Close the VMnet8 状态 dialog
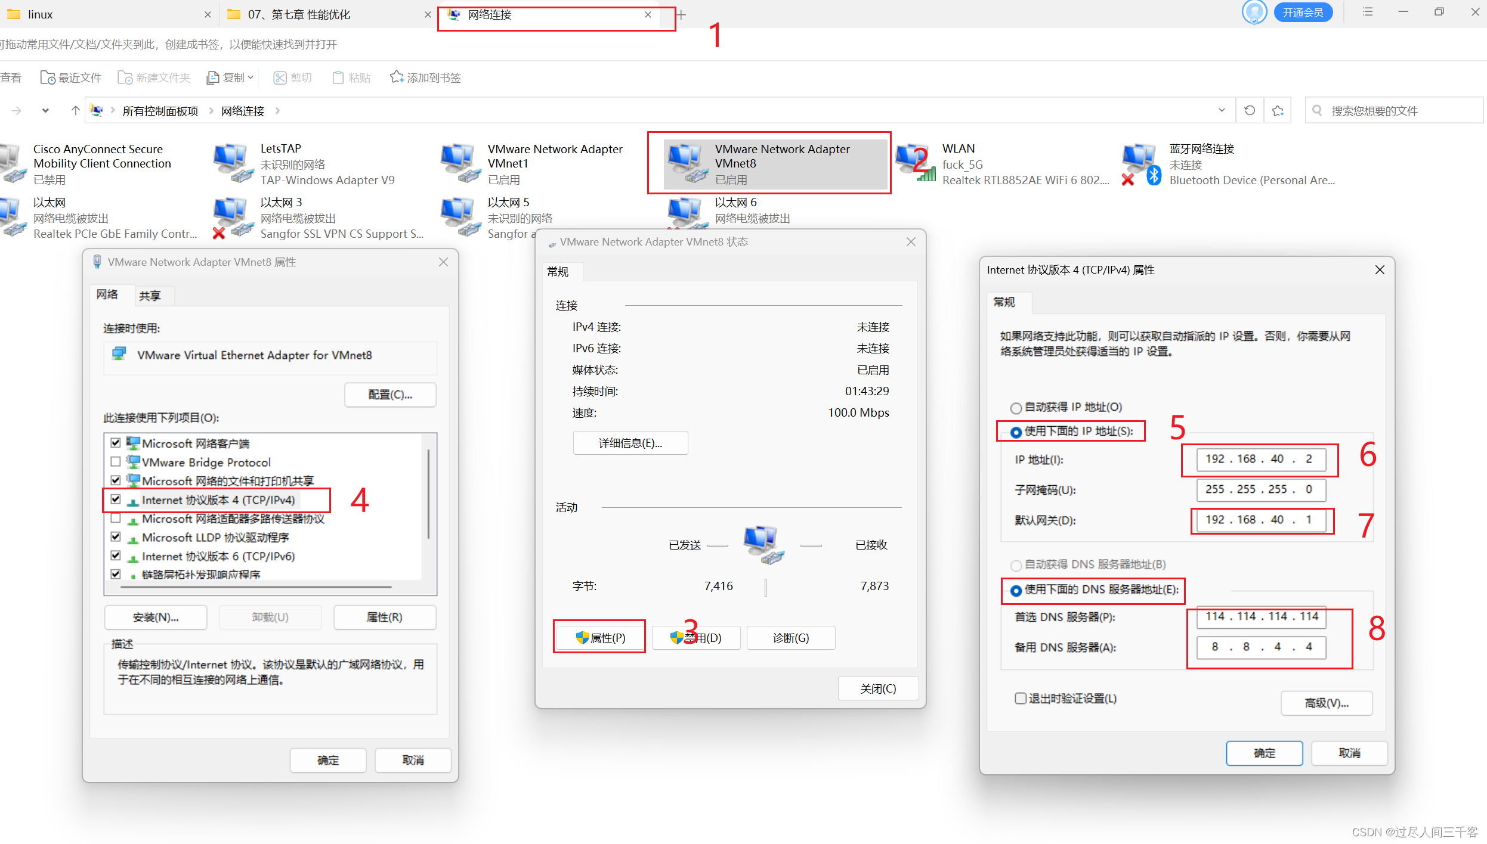This screenshot has width=1487, height=844. click(911, 241)
